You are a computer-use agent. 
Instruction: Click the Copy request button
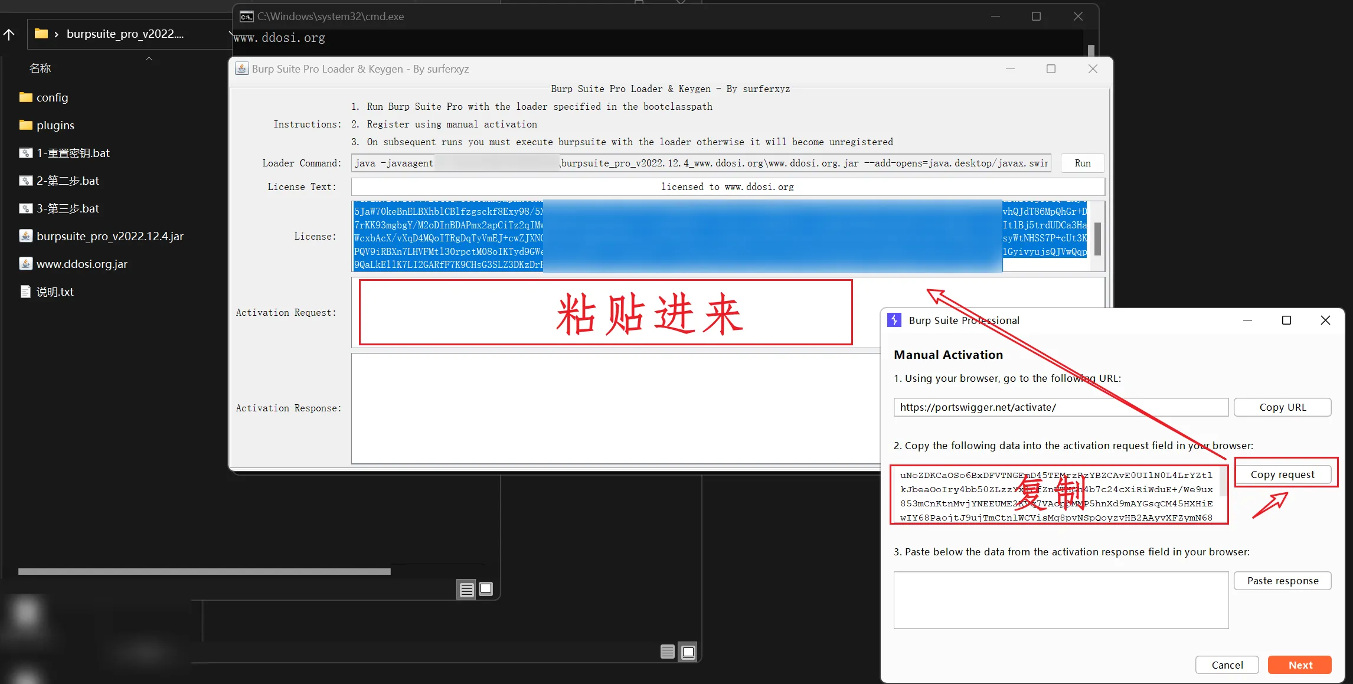[1282, 474]
